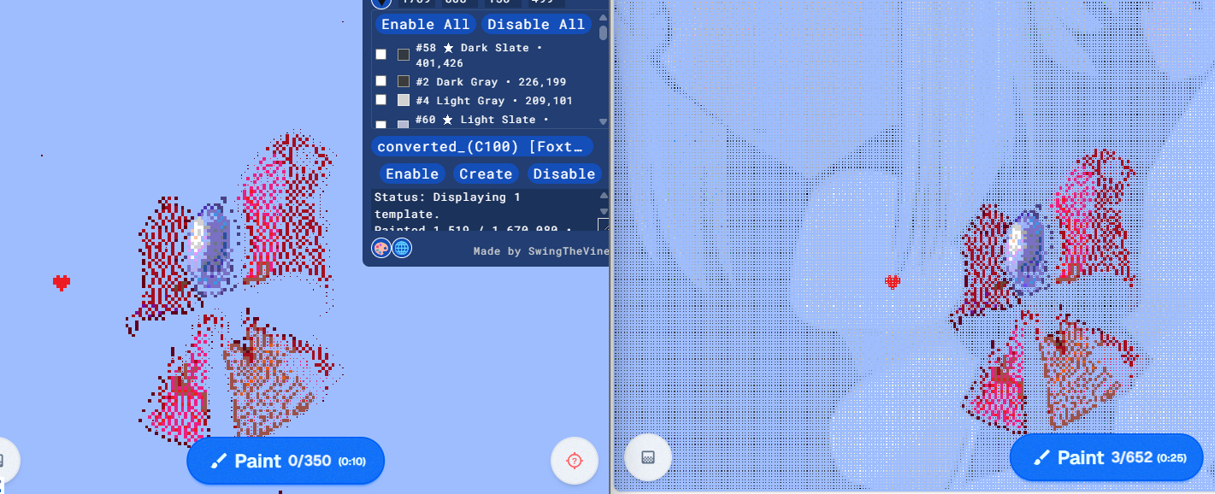Select the Dark Gray color swatch
This screenshot has height=494, width=1215.
[x=404, y=81]
